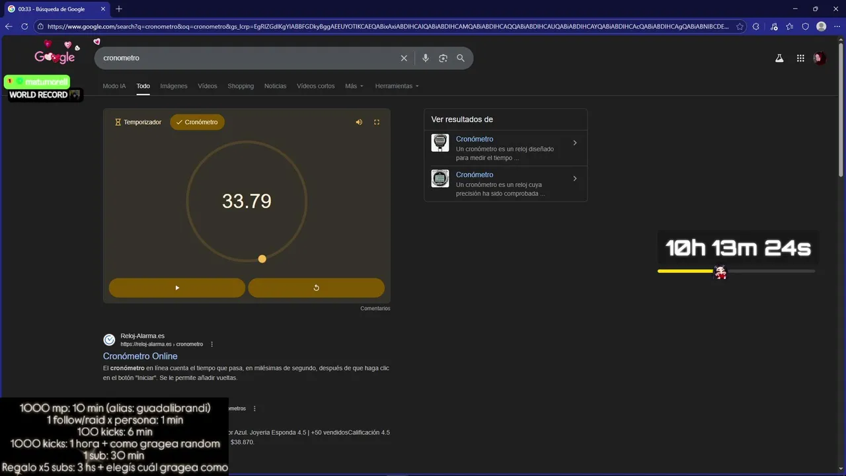846x476 pixels.
Task: Add page to favorites star
Action: (740, 26)
